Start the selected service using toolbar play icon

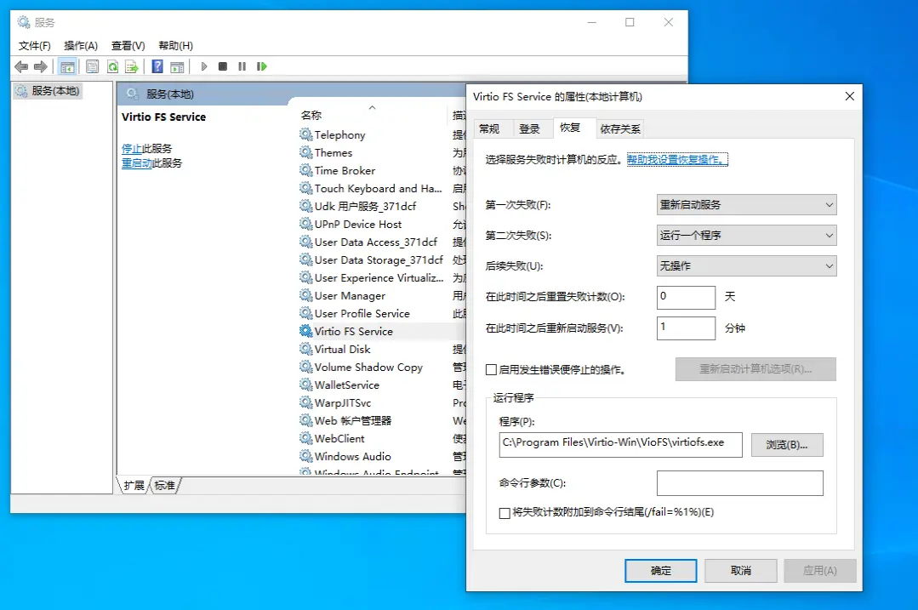(x=204, y=66)
